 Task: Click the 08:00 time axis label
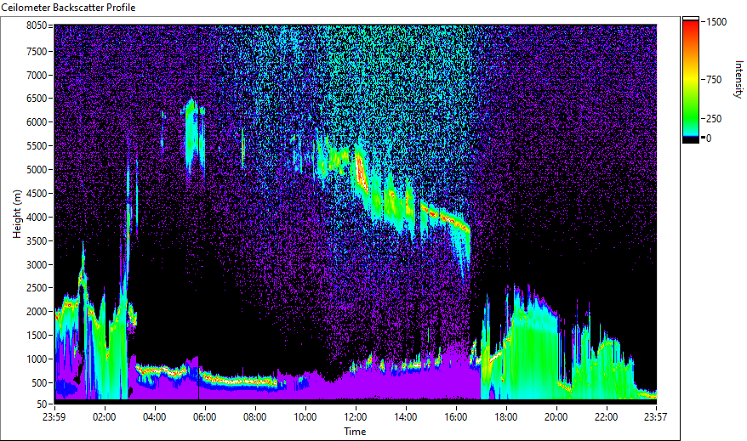point(255,417)
